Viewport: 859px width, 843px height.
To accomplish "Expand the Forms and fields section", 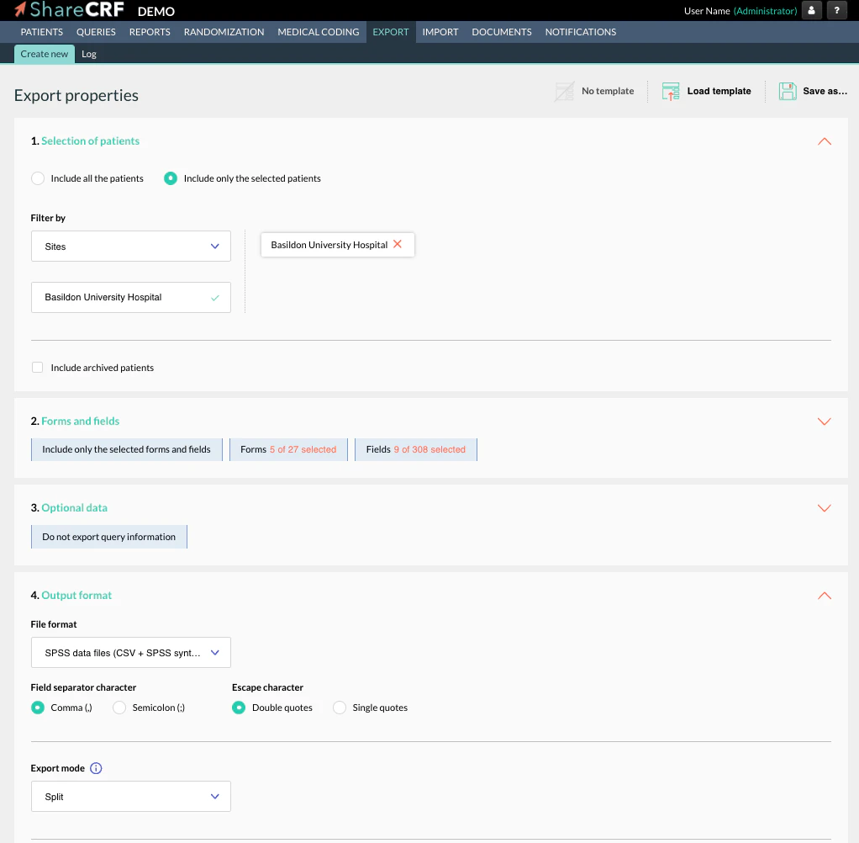I will tap(824, 421).
